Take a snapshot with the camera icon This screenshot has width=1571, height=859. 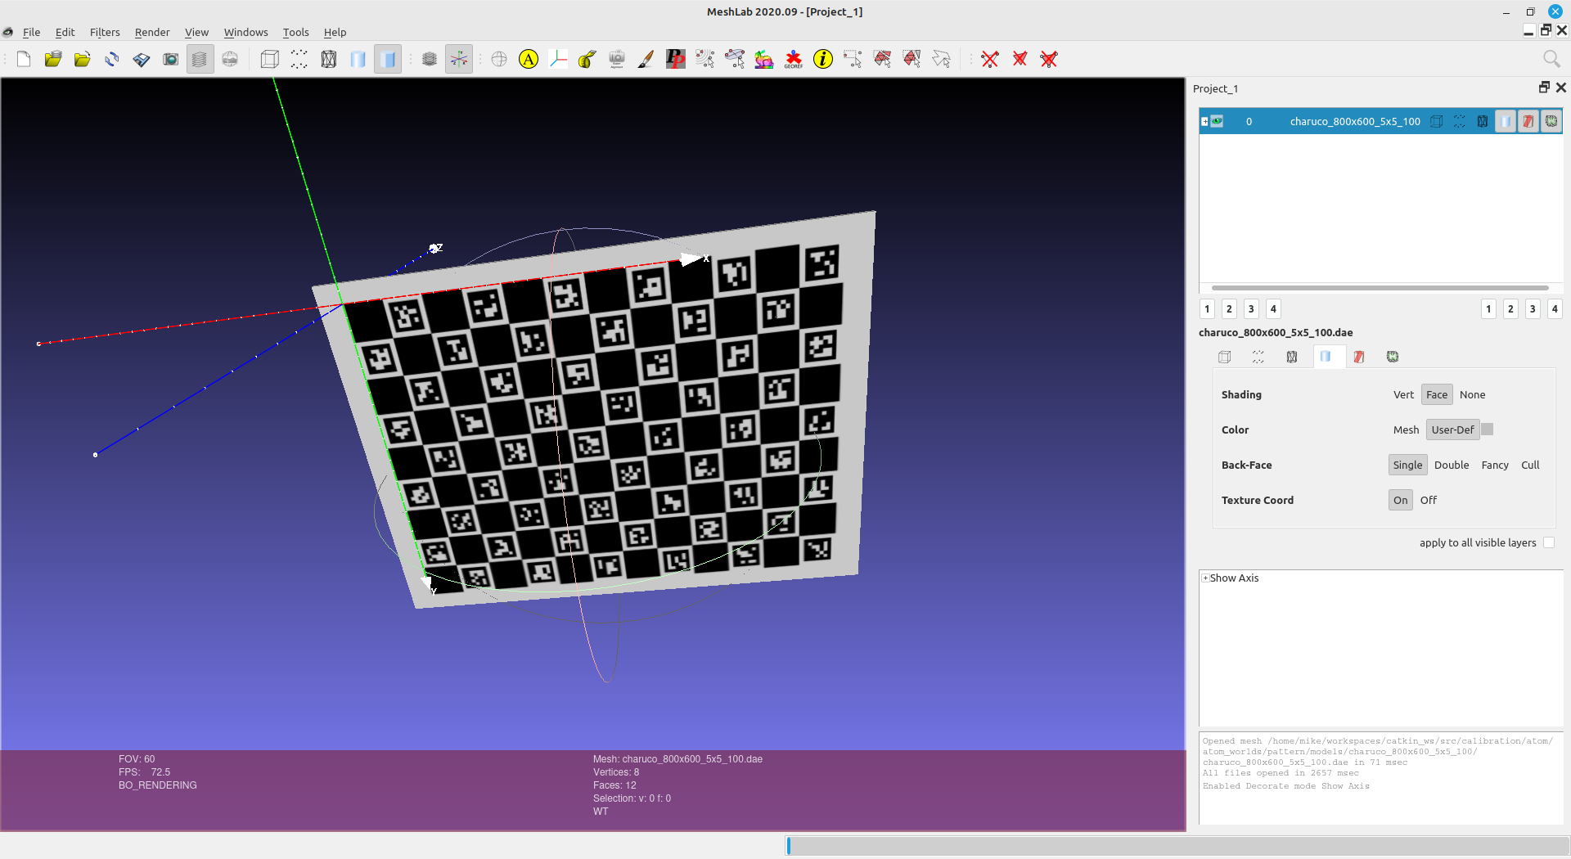170,59
